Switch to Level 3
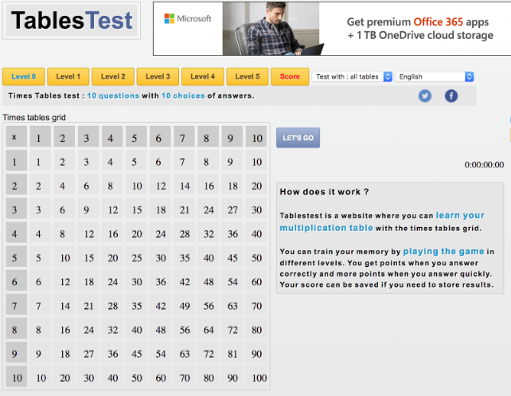 pos(158,76)
